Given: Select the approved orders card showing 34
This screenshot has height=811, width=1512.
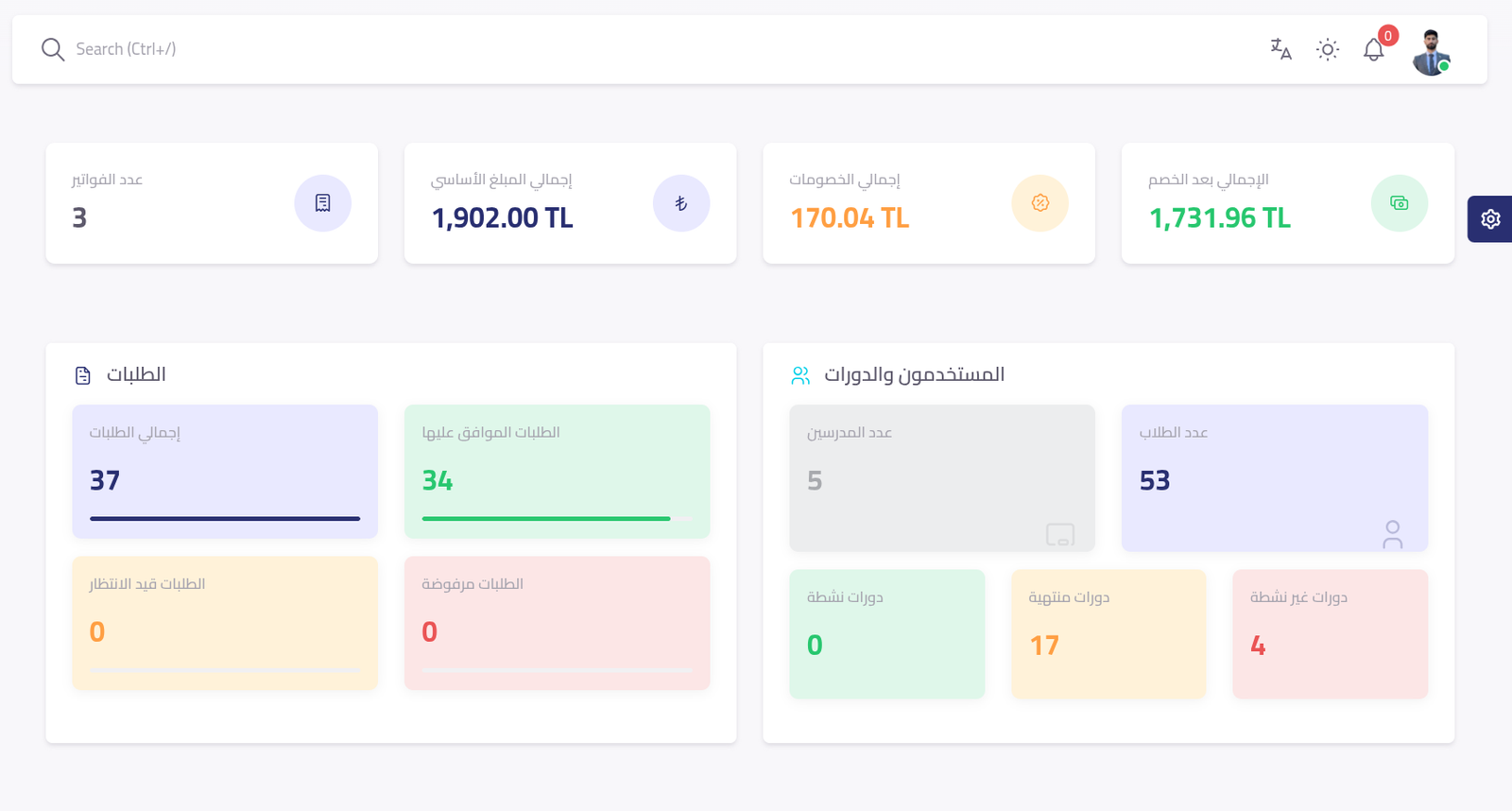Looking at the screenshot, I should pos(557,471).
